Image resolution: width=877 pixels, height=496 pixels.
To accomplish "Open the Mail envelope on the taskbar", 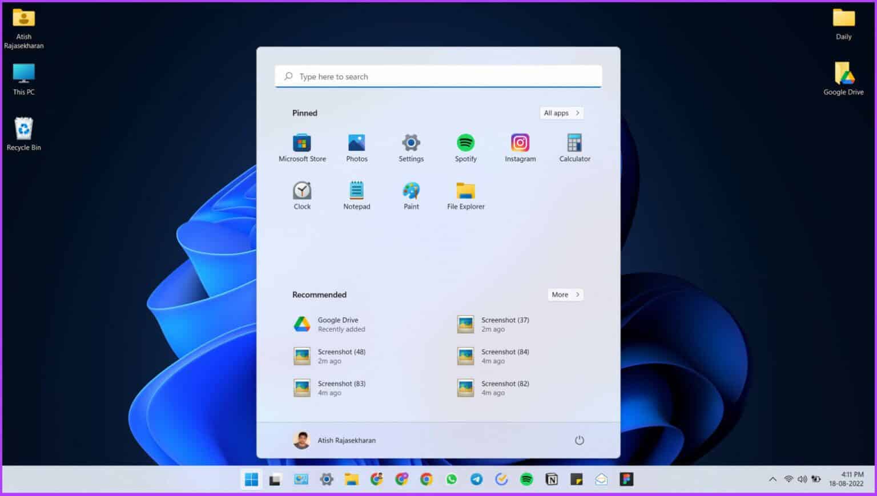I will coord(601,479).
